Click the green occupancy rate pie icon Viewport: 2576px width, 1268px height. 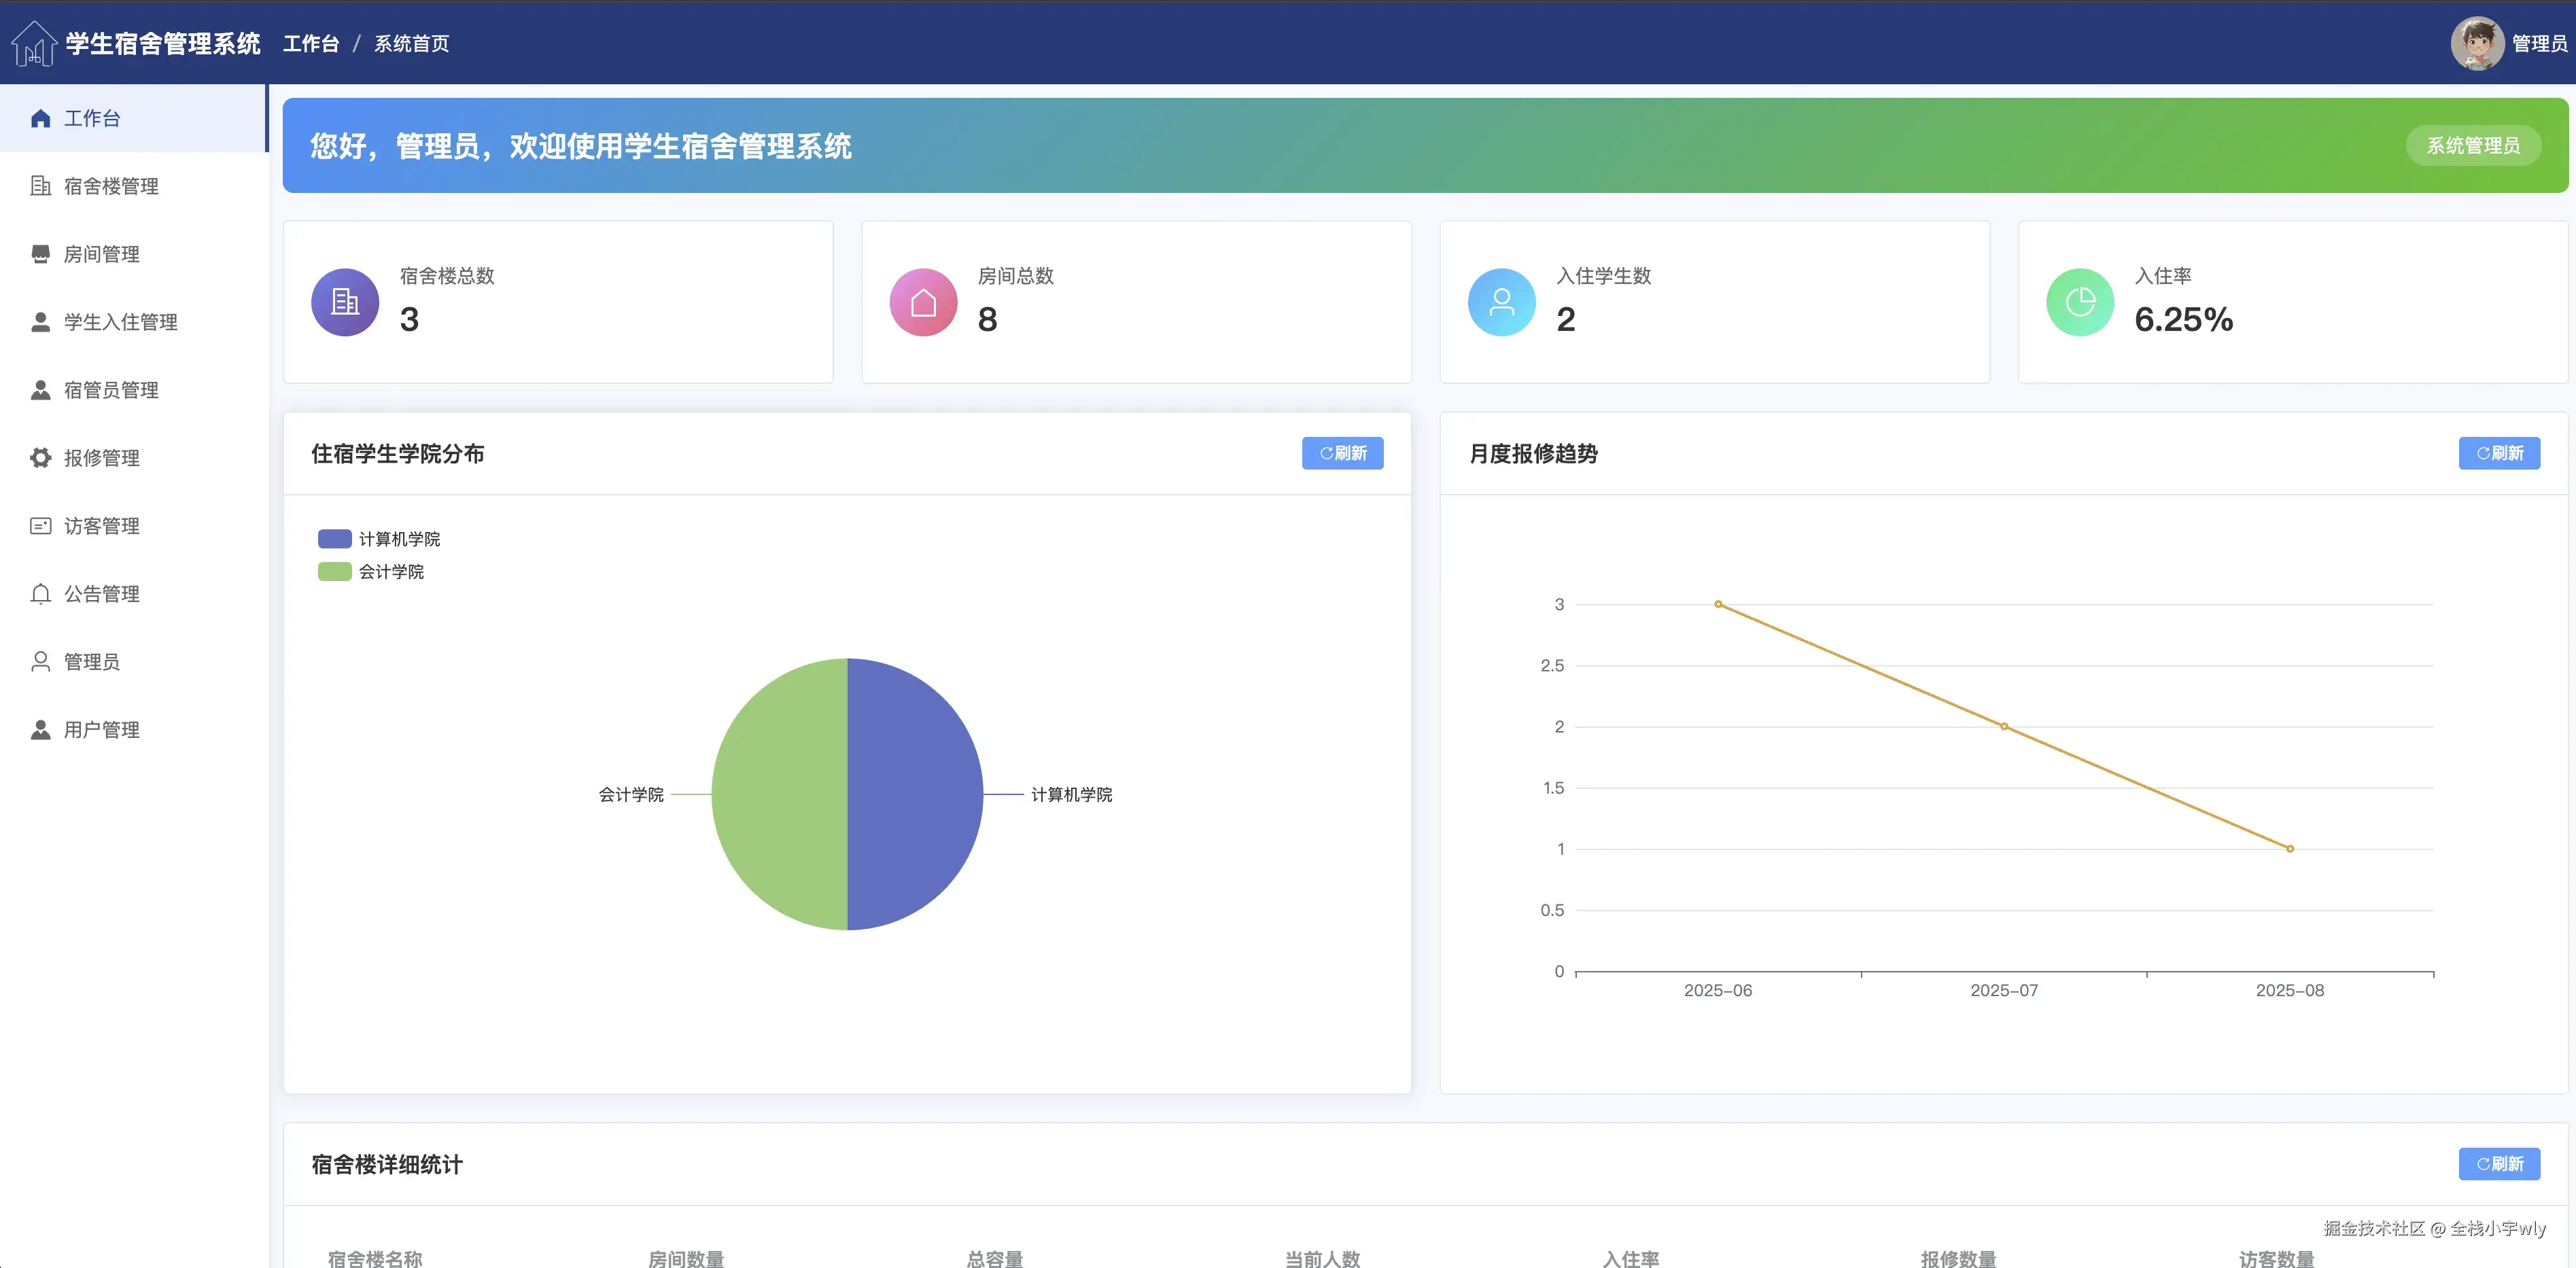[x=2080, y=302]
